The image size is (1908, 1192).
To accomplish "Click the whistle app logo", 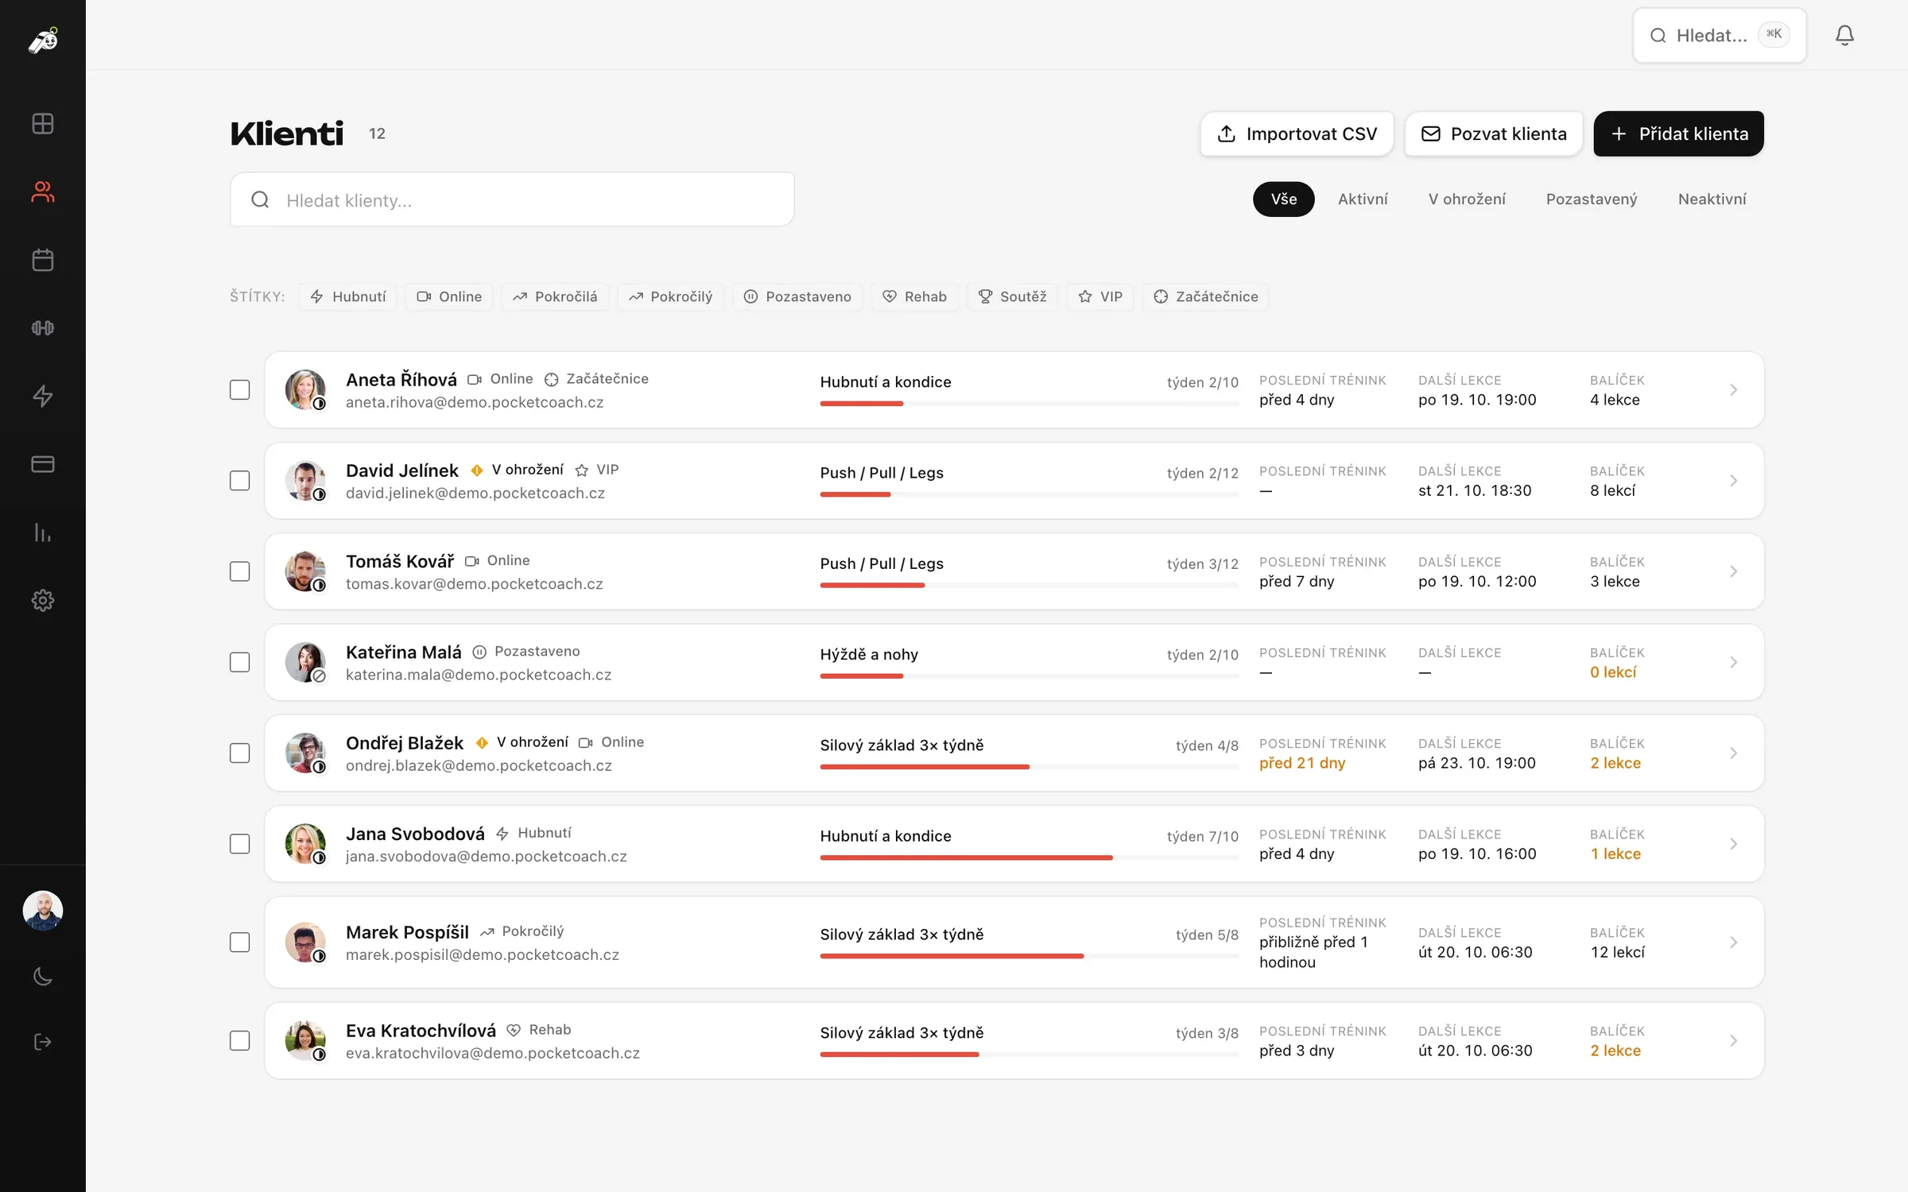I will (x=43, y=40).
